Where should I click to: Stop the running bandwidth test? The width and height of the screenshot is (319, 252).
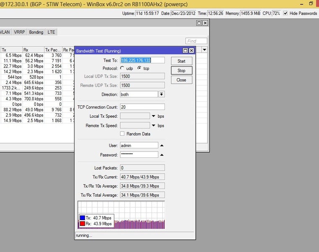click(x=181, y=71)
